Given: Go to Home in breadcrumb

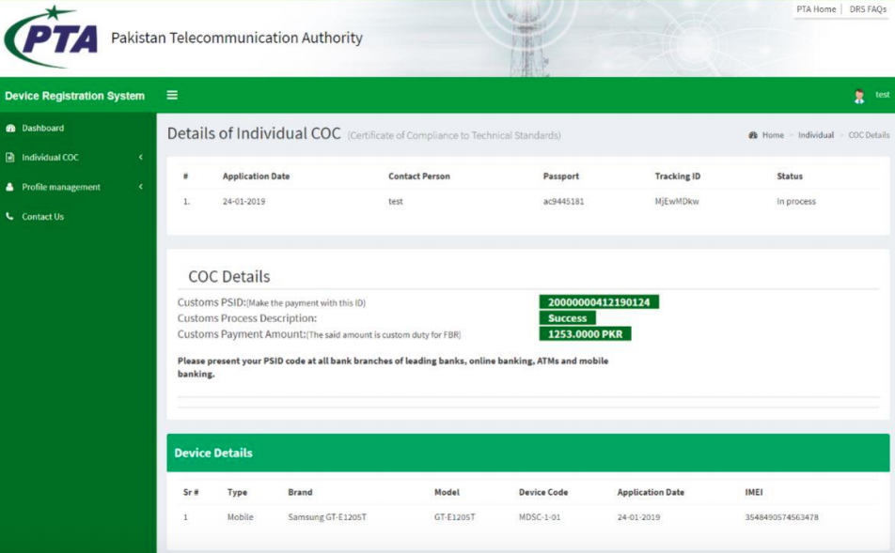Looking at the screenshot, I should [x=773, y=135].
